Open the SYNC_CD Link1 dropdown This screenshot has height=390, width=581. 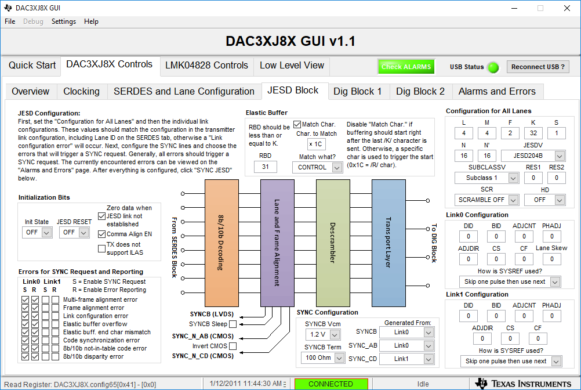(x=406, y=359)
